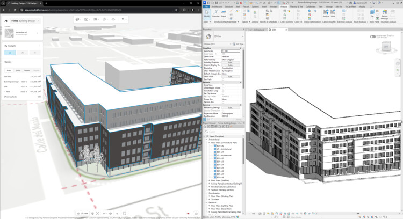Click the Project Browser search field
This screenshot has height=219, width=403.
tap(224, 132)
